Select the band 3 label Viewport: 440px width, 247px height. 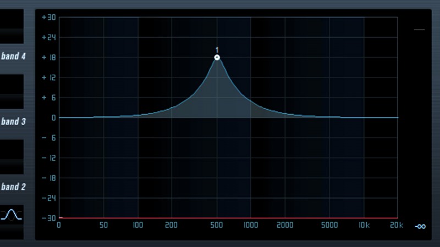13,121
